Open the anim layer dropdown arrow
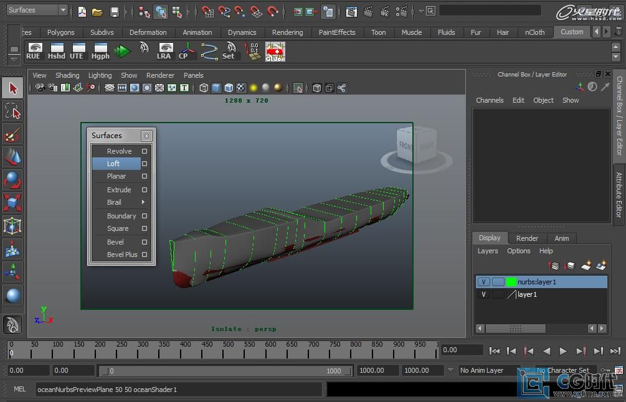Viewport: 626px width, 402px height. point(450,370)
